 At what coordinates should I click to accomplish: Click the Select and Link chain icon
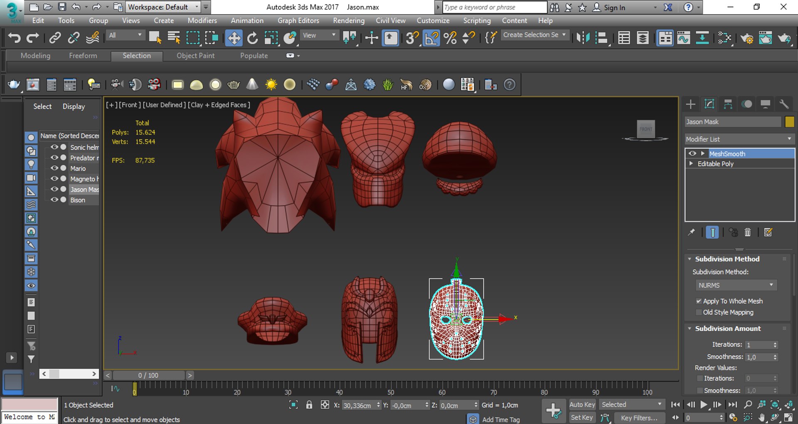(55, 38)
